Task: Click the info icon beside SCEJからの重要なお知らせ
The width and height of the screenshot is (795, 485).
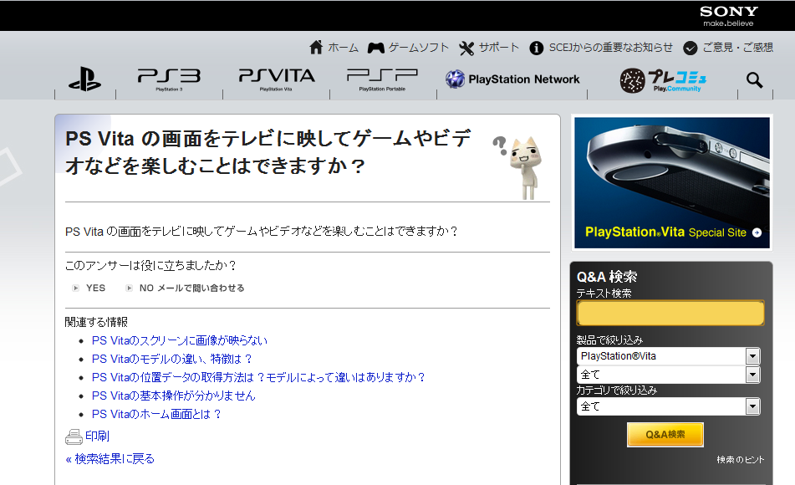Action: tap(537, 48)
